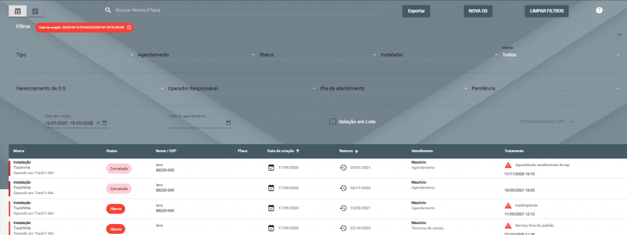The width and height of the screenshot is (627, 235).
Task: Click the Nome / CEP column header
Action: pos(165,151)
